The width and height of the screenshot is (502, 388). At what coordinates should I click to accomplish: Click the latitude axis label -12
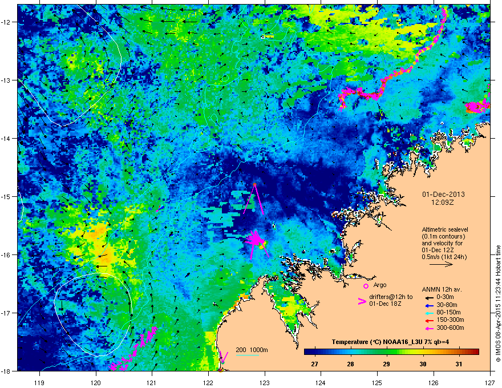point(6,22)
